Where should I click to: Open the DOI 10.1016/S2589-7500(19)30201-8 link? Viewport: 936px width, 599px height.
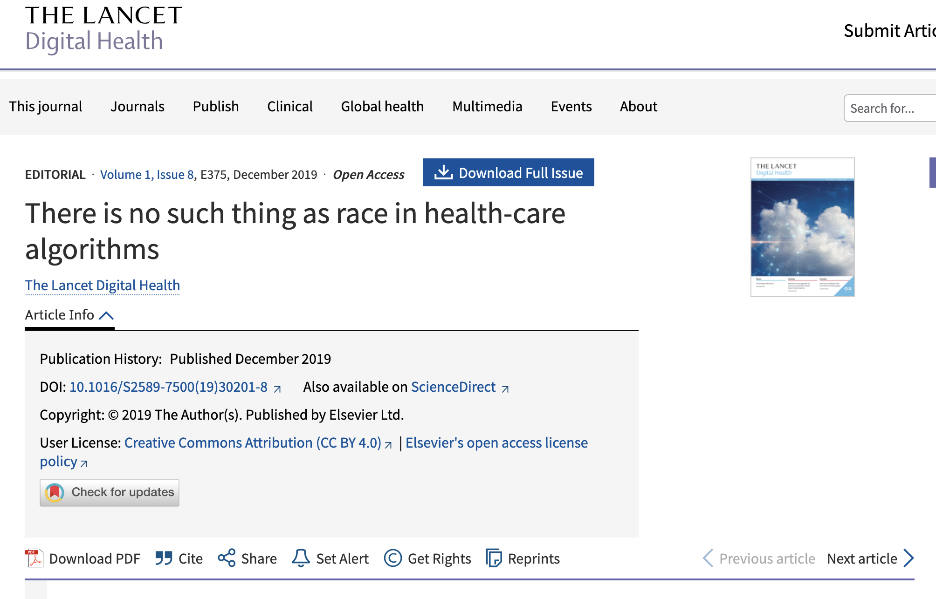coord(168,387)
